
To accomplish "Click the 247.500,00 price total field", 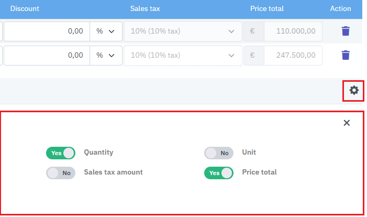I will coord(292,55).
